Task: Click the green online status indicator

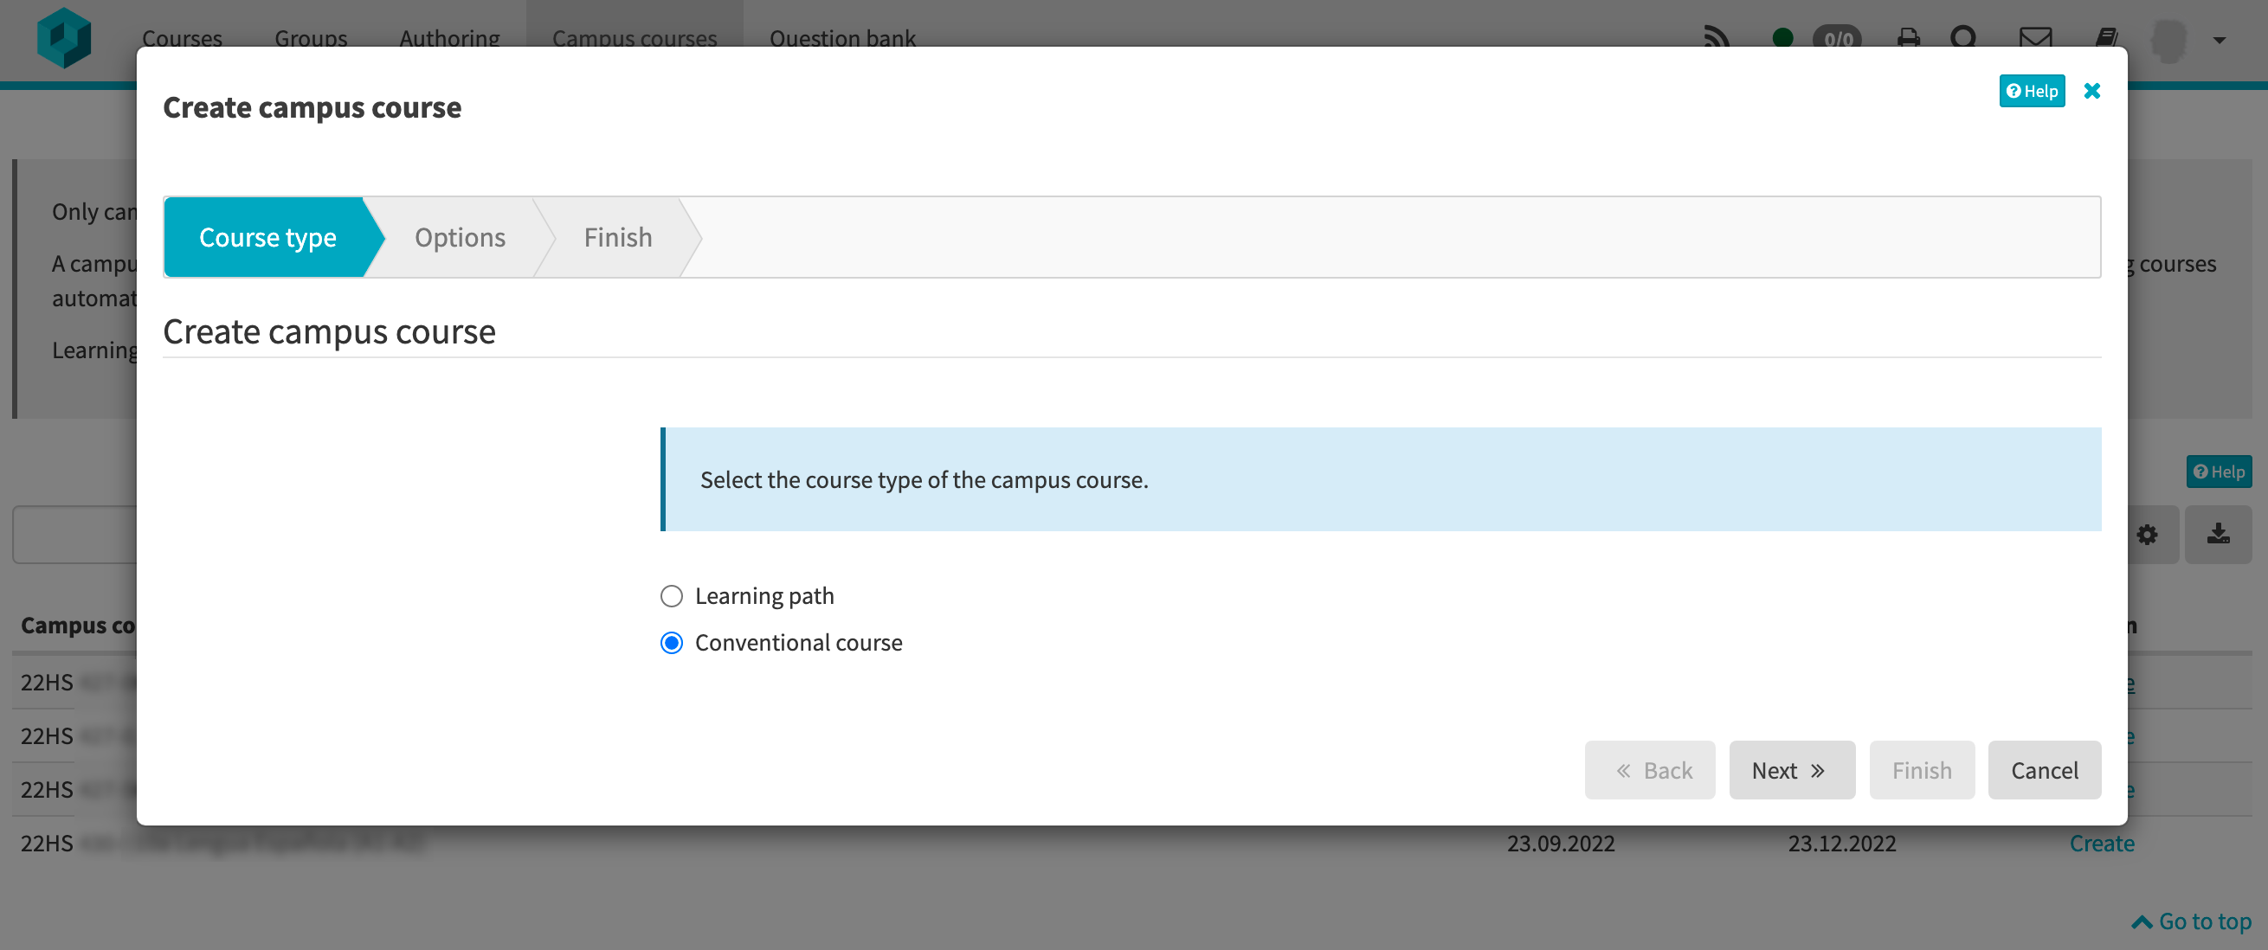Action: click(1782, 38)
